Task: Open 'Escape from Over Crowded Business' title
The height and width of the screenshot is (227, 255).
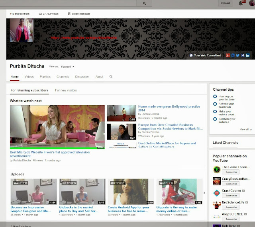Action: 170,127
